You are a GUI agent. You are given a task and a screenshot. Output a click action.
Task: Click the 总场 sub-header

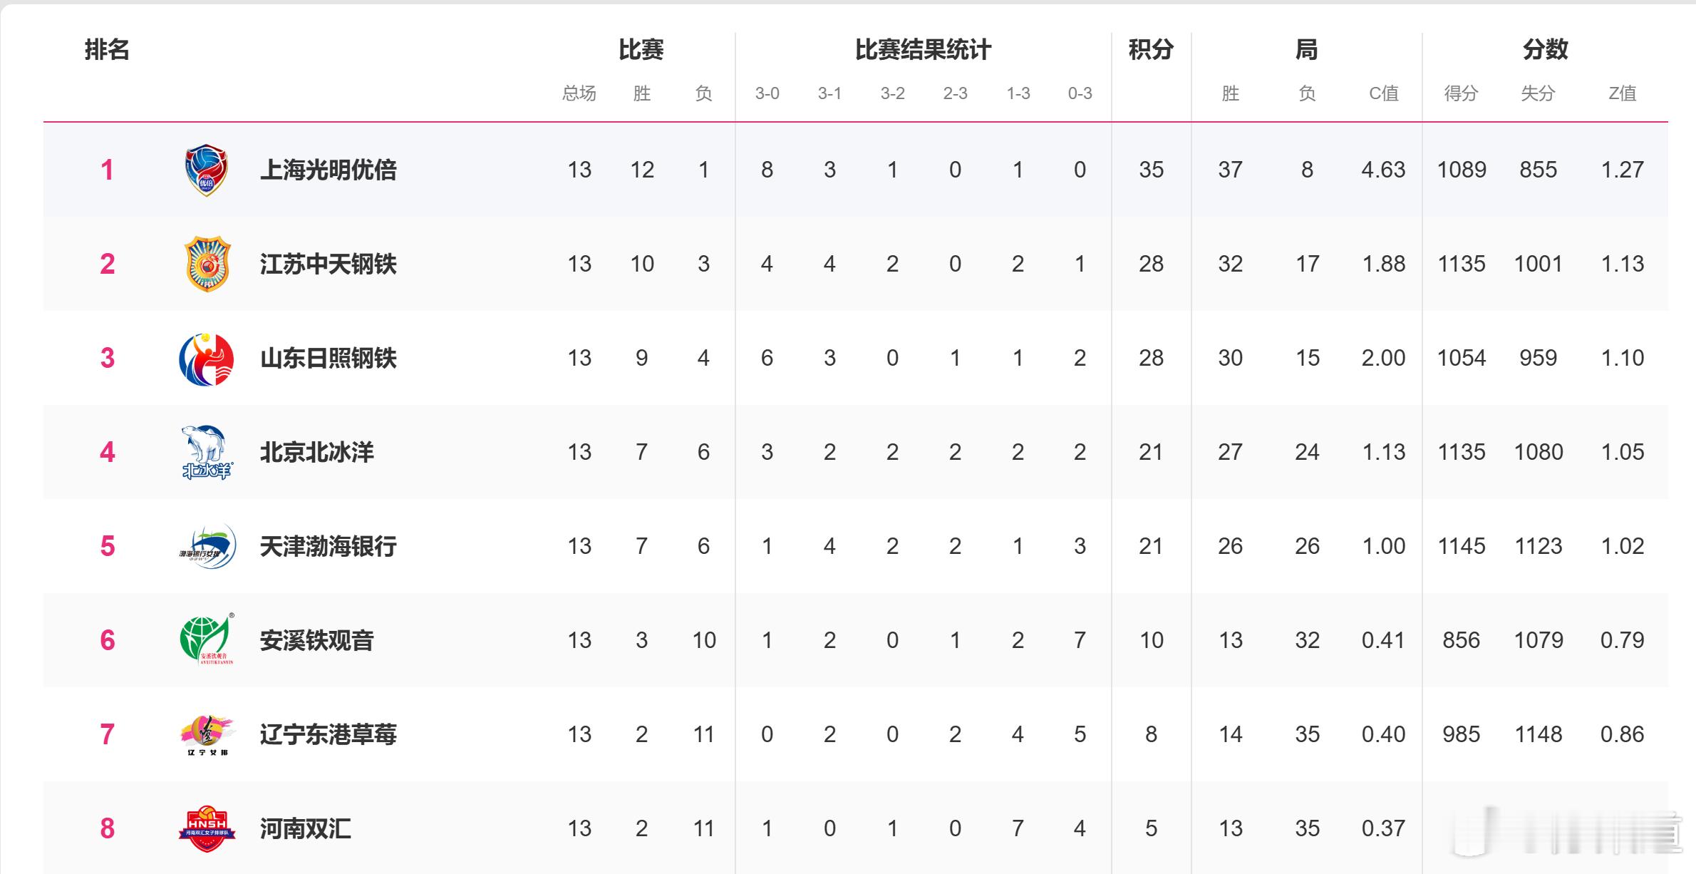pyautogui.click(x=579, y=93)
